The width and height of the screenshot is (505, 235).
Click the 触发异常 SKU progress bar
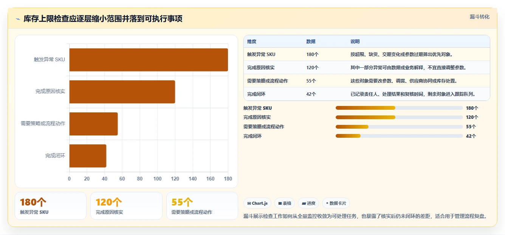coord(399,108)
